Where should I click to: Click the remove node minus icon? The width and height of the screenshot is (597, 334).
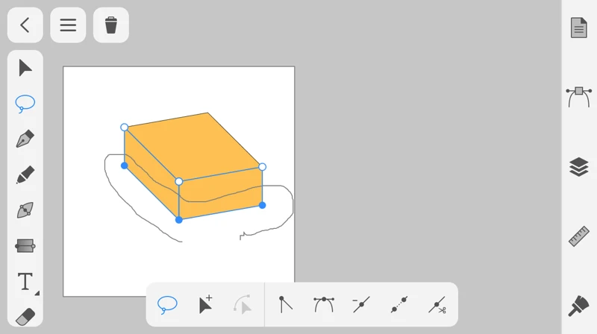(361, 304)
